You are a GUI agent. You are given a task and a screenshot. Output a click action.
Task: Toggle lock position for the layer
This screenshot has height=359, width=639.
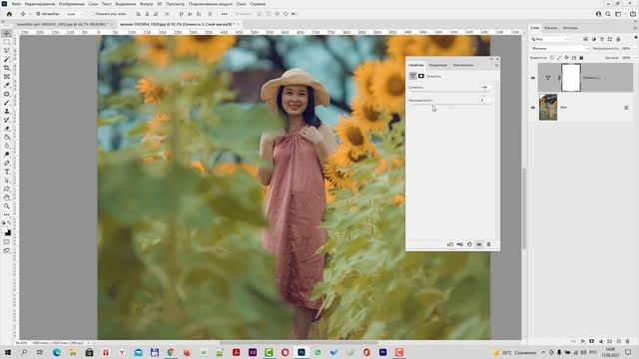[x=567, y=58]
